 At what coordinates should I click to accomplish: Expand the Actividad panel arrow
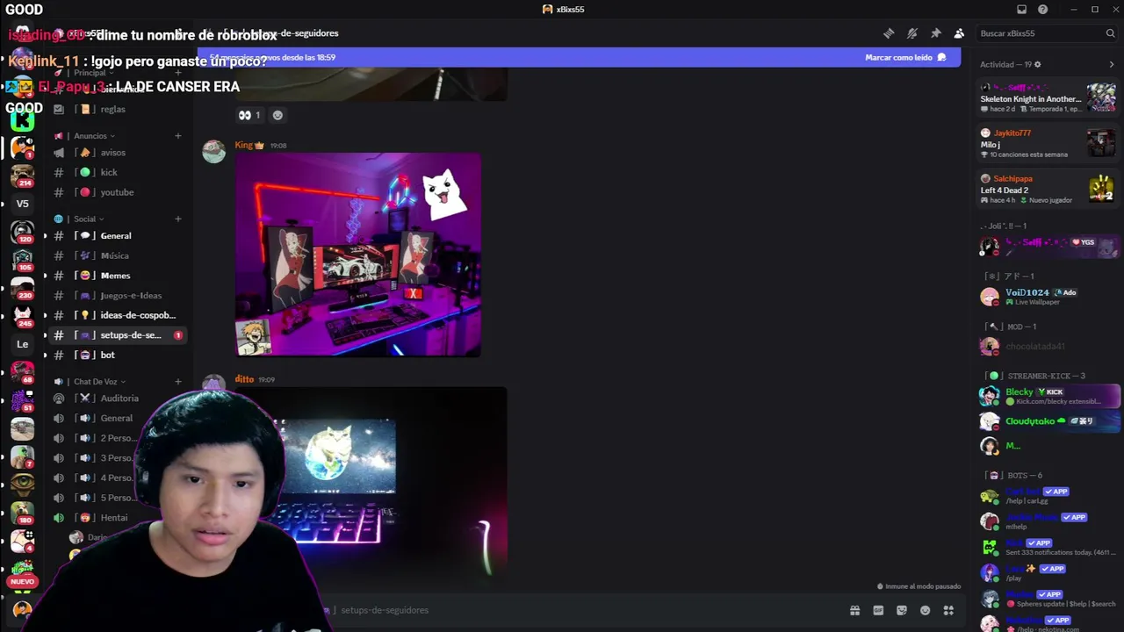click(1111, 64)
